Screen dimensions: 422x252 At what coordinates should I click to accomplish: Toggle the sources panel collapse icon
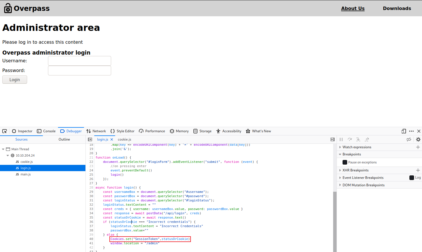[x=90, y=139]
